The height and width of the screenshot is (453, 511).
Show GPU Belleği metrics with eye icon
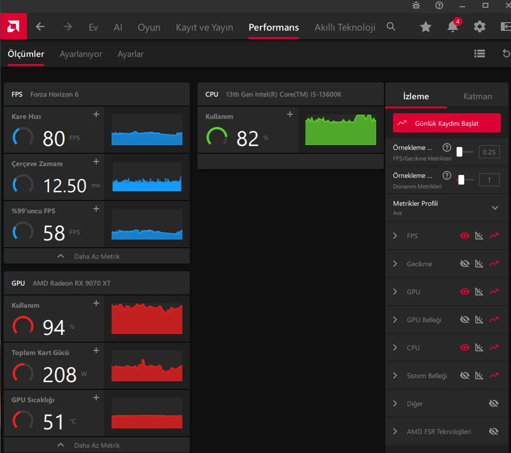coord(465,320)
